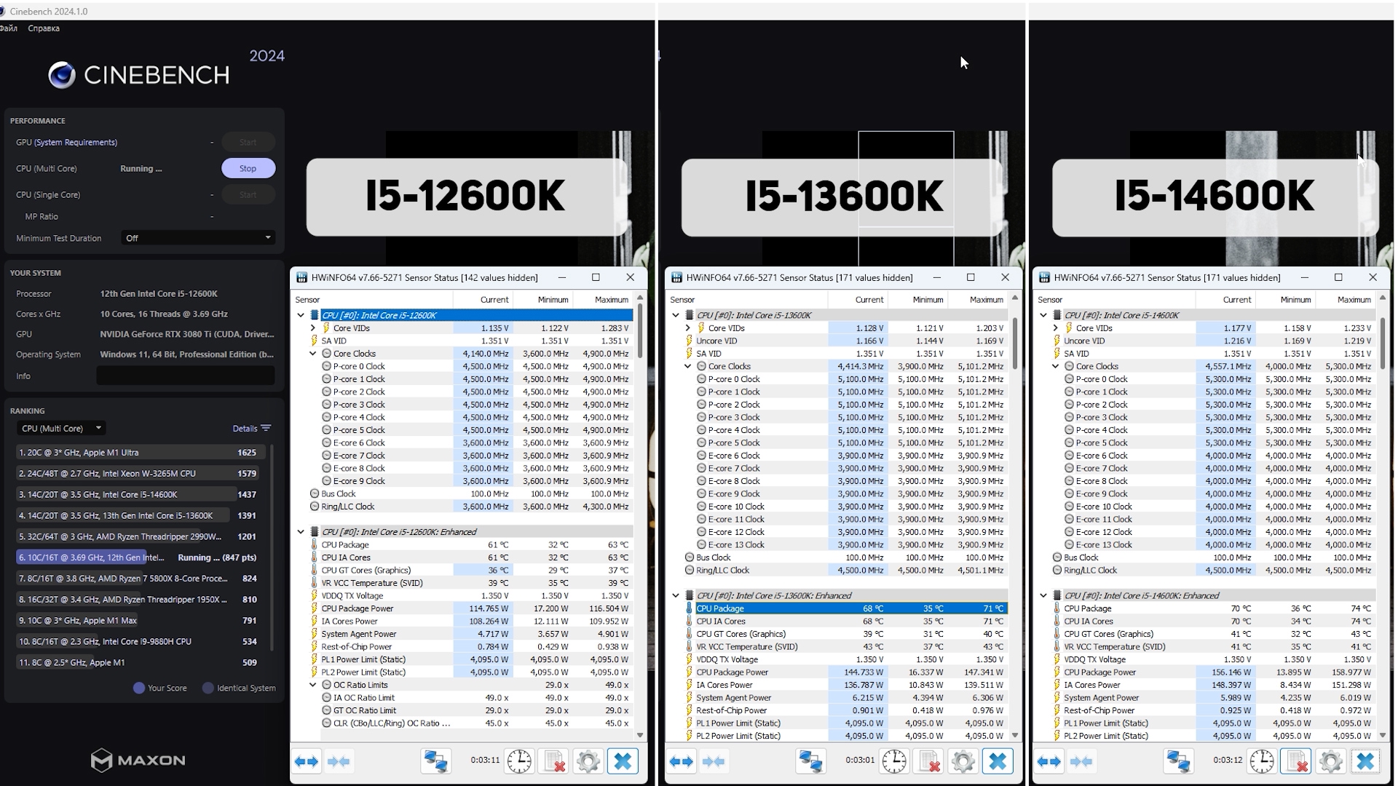Click the Cinebench sphere logo
The image size is (1398, 786).
click(62, 75)
